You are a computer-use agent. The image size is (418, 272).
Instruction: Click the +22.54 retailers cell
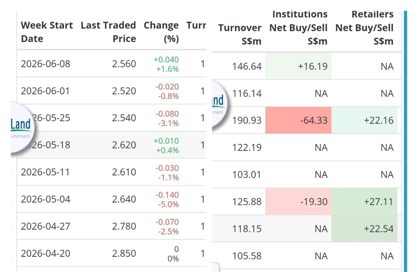pyautogui.click(x=364, y=229)
